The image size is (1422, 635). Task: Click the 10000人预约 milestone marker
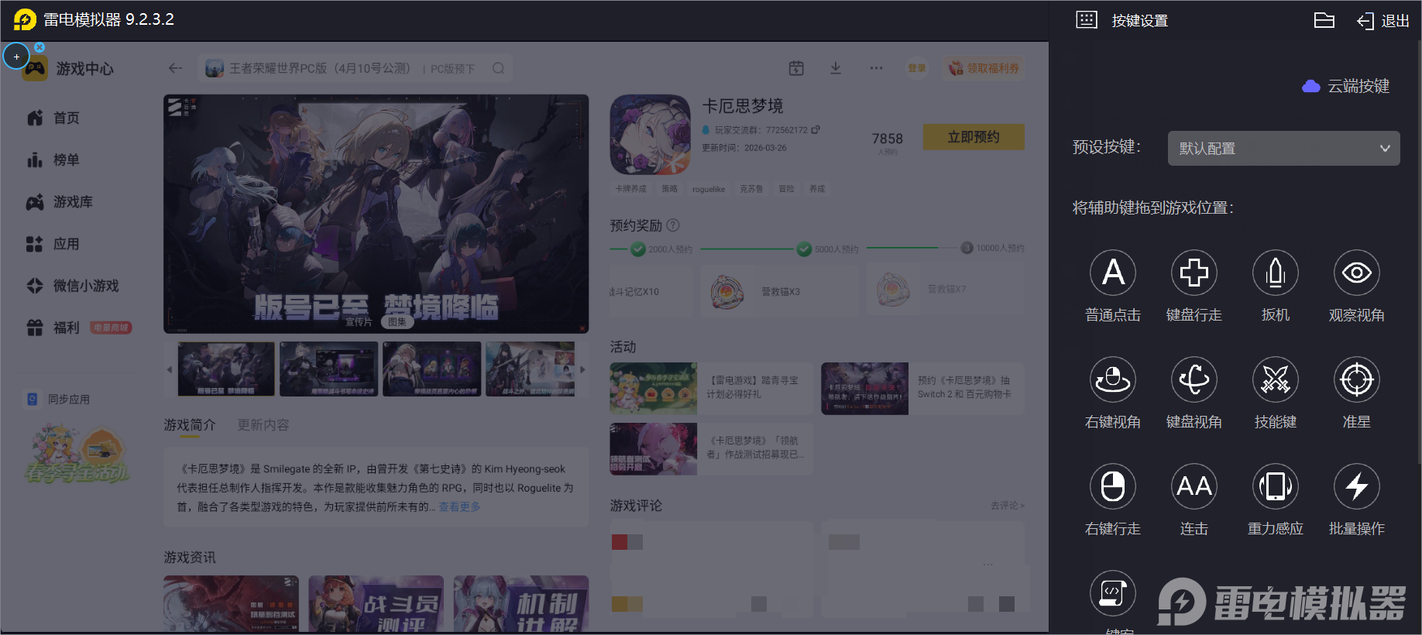click(967, 248)
